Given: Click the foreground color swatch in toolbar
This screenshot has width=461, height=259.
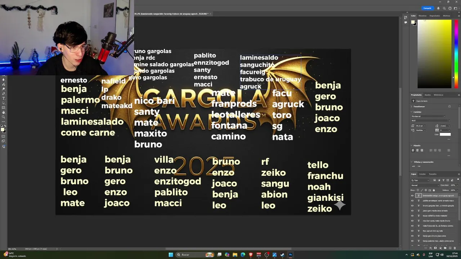Looking at the screenshot, I should [x=2, y=129].
